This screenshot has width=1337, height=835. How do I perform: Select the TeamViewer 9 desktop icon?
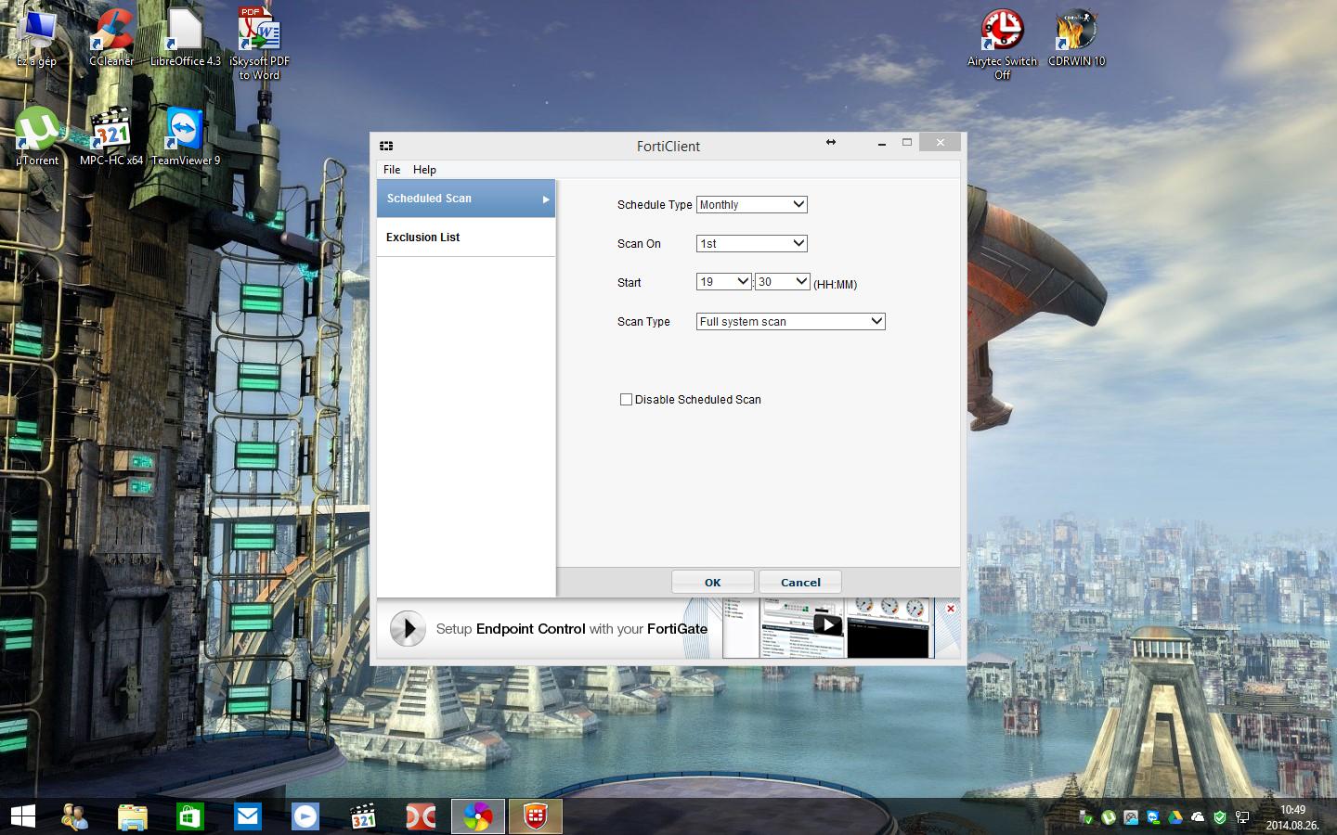[186, 136]
